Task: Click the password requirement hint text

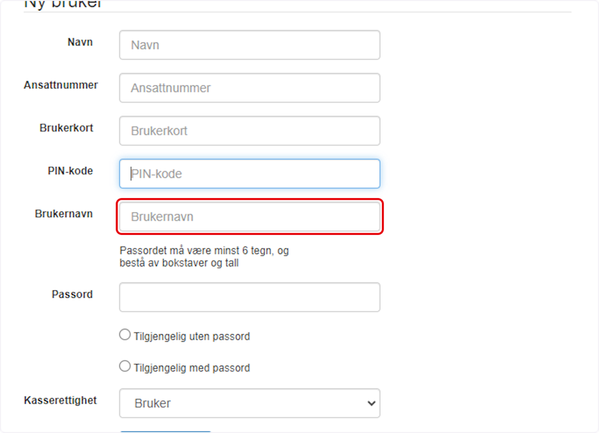Action: (x=204, y=257)
